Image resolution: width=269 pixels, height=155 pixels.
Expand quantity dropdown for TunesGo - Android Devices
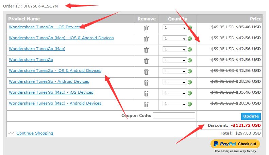tap(175, 82)
